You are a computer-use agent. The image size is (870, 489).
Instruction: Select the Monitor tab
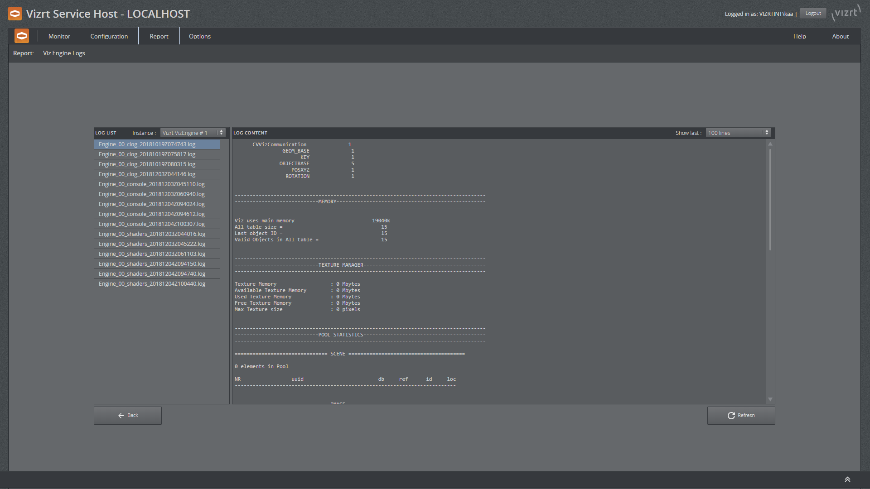pos(58,36)
